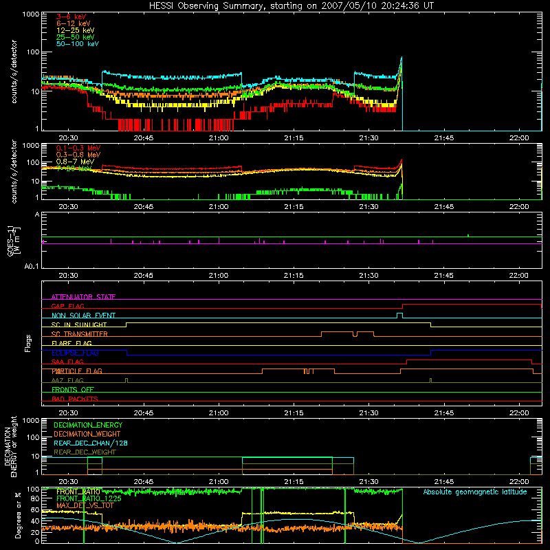Click the GOES-11 axis label
Screen dimensions: 550x550
click(14, 241)
